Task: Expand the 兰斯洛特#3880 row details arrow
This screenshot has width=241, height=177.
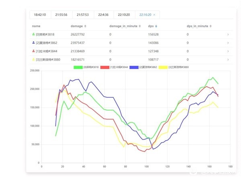Action: coord(228,60)
